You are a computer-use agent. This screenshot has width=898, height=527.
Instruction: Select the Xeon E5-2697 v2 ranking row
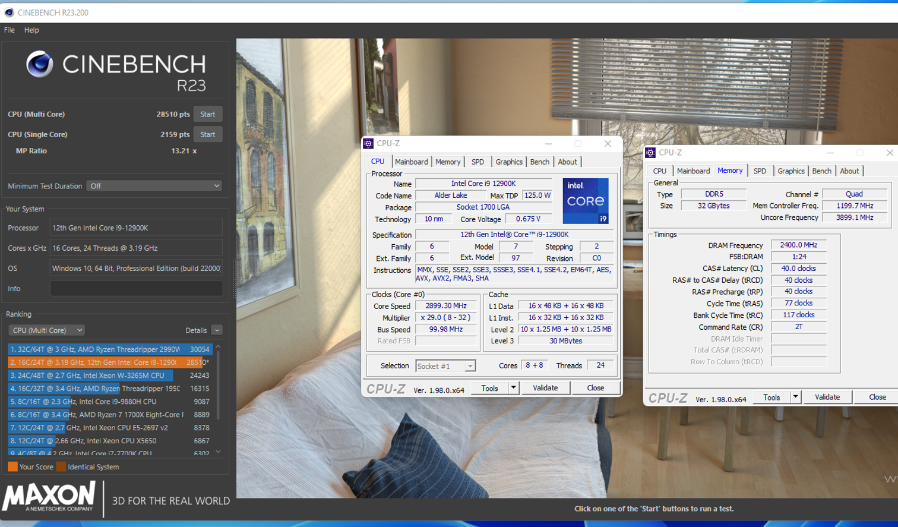(x=110, y=428)
